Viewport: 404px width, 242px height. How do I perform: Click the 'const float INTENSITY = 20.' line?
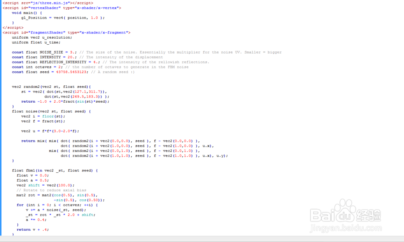point(44,57)
